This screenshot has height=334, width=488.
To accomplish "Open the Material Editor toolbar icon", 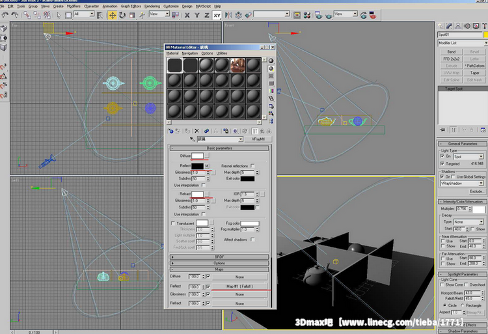I will [x=307, y=15].
